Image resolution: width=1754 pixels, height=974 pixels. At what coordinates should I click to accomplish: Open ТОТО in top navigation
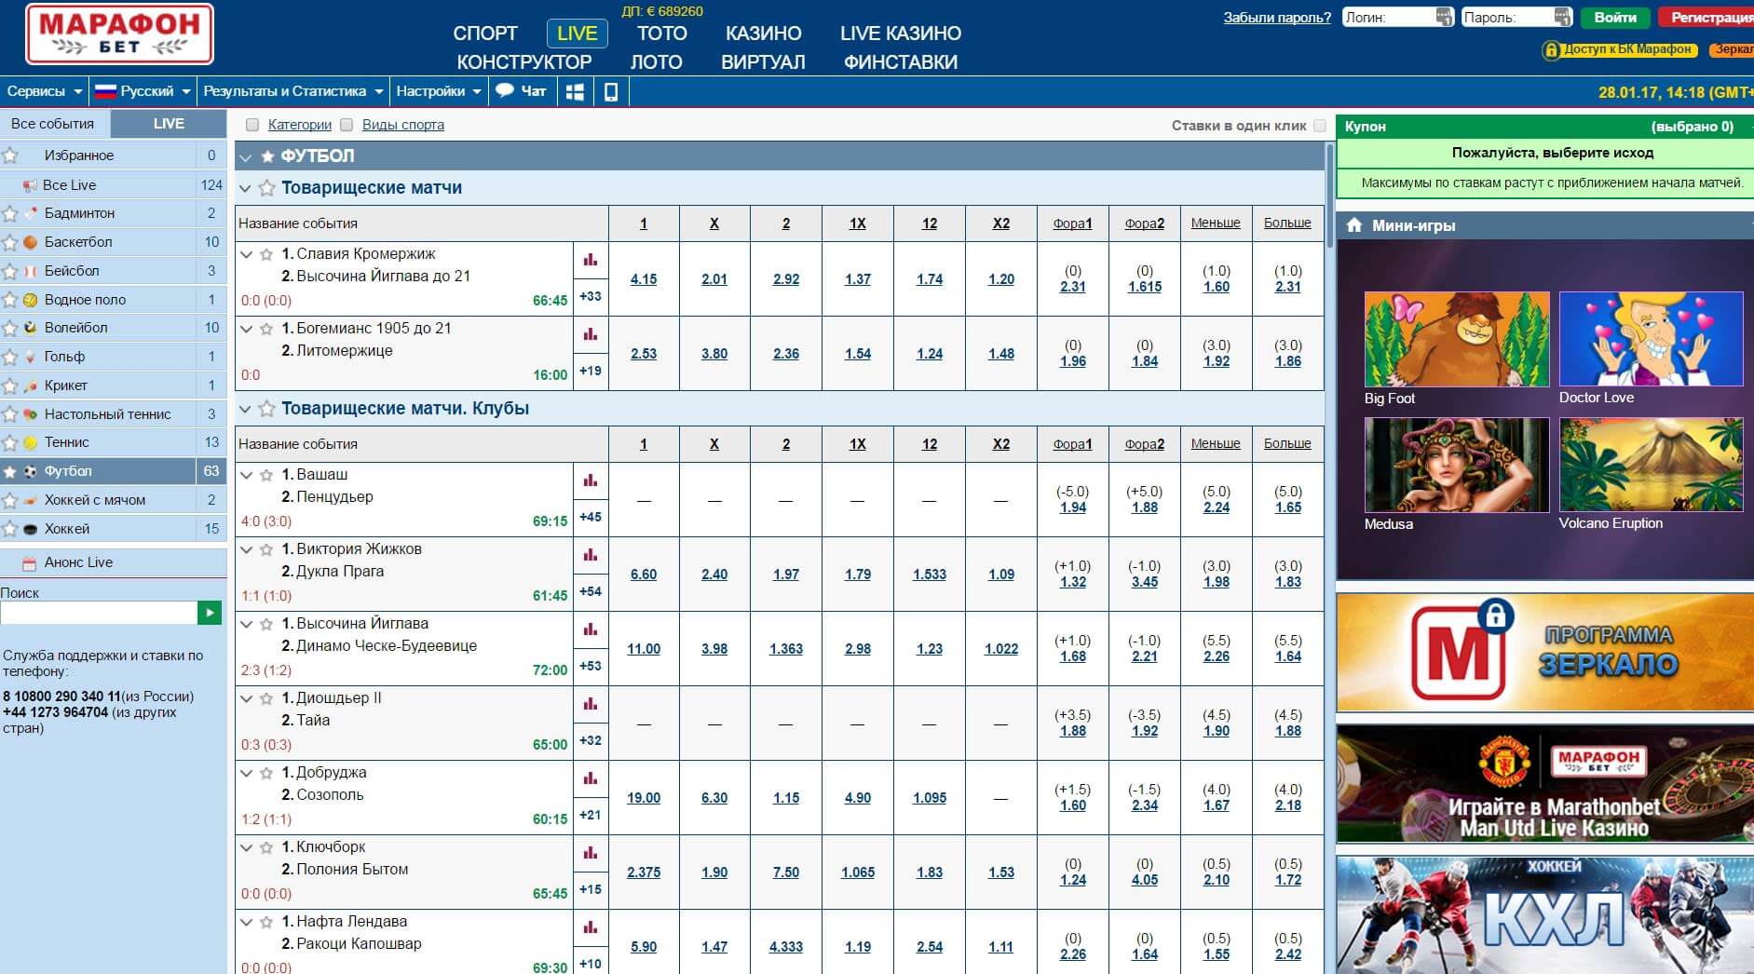(662, 34)
